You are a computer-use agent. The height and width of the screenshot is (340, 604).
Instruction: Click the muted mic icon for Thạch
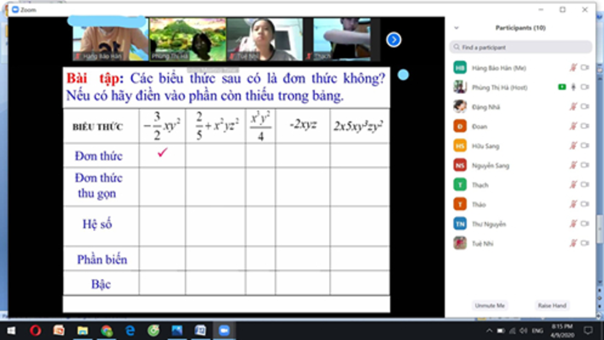point(573,185)
